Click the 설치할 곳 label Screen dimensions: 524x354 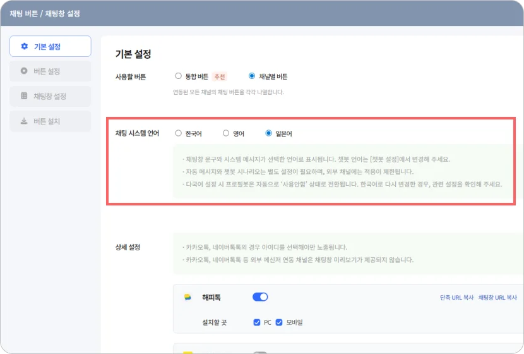pyautogui.click(x=214, y=322)
